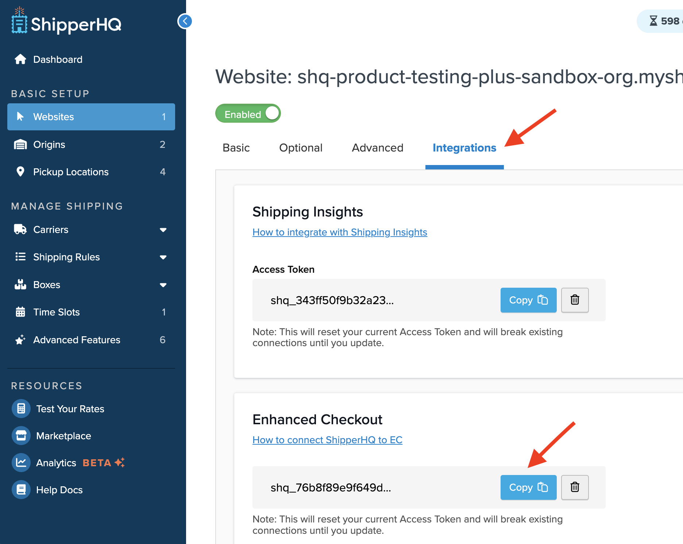Open How to integrate with Shipping Insights link
The width and height of the screenshot is (683, 544).
click(x=339, y=232)
